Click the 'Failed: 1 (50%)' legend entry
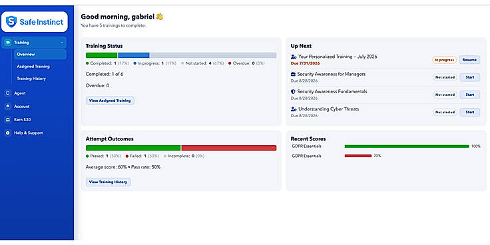490x245 pixels. [x=142, y=156]
